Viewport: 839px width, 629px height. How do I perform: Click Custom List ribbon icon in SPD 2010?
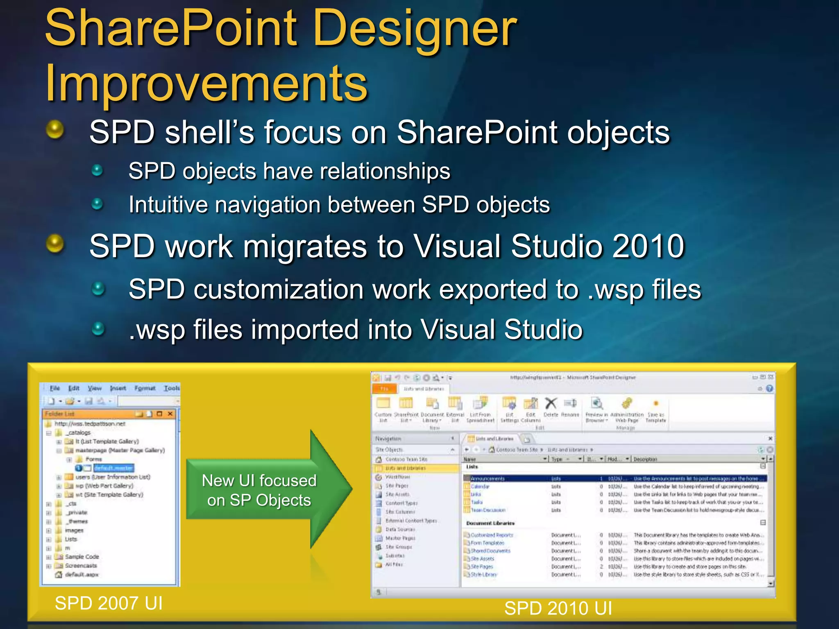[383, 403]
